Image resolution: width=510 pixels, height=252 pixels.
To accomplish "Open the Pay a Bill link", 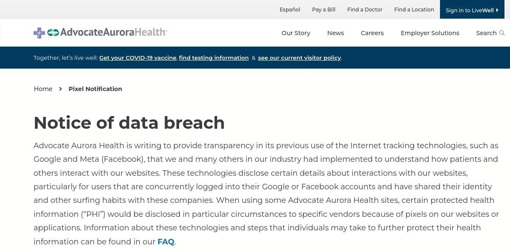I will click(x=324, y=9).
